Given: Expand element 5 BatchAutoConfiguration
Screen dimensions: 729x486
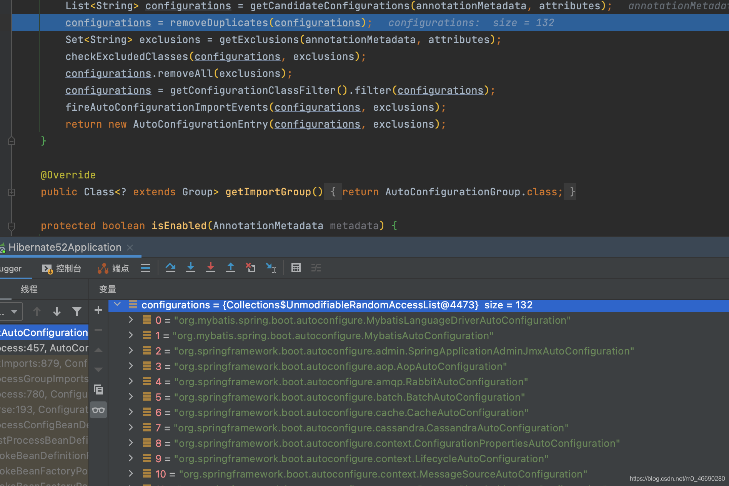Looking at the screenshot, I should 131,397.
